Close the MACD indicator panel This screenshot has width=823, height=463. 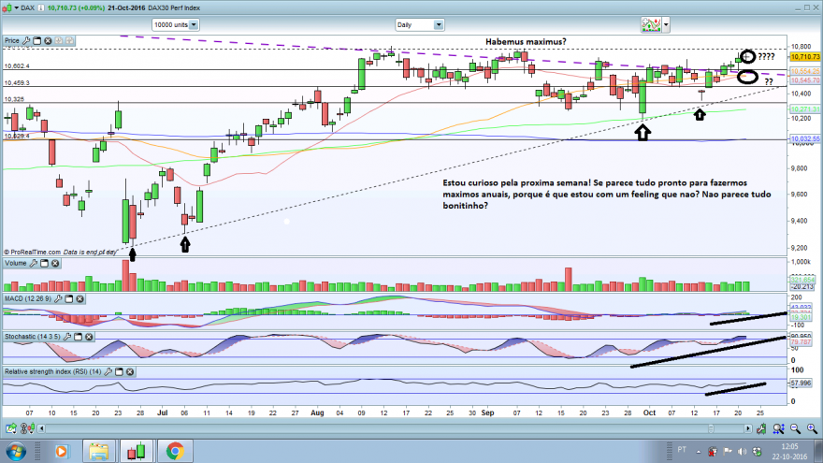(x=79, y=298)
